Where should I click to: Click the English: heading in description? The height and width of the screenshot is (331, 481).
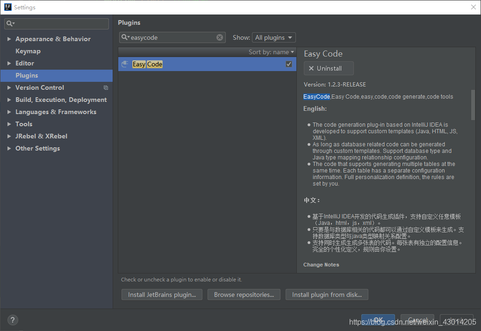pos(315,108)
